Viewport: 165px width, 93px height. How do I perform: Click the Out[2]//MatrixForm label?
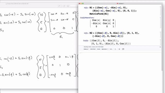click(x=87, y=18)
